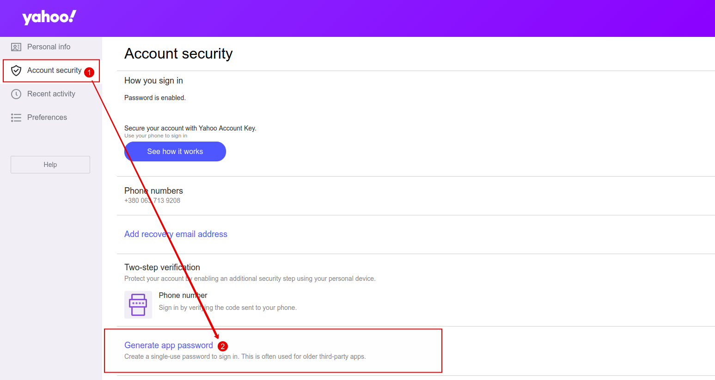
Task: Click the How you sign in section
Action: tap(153, 80)
